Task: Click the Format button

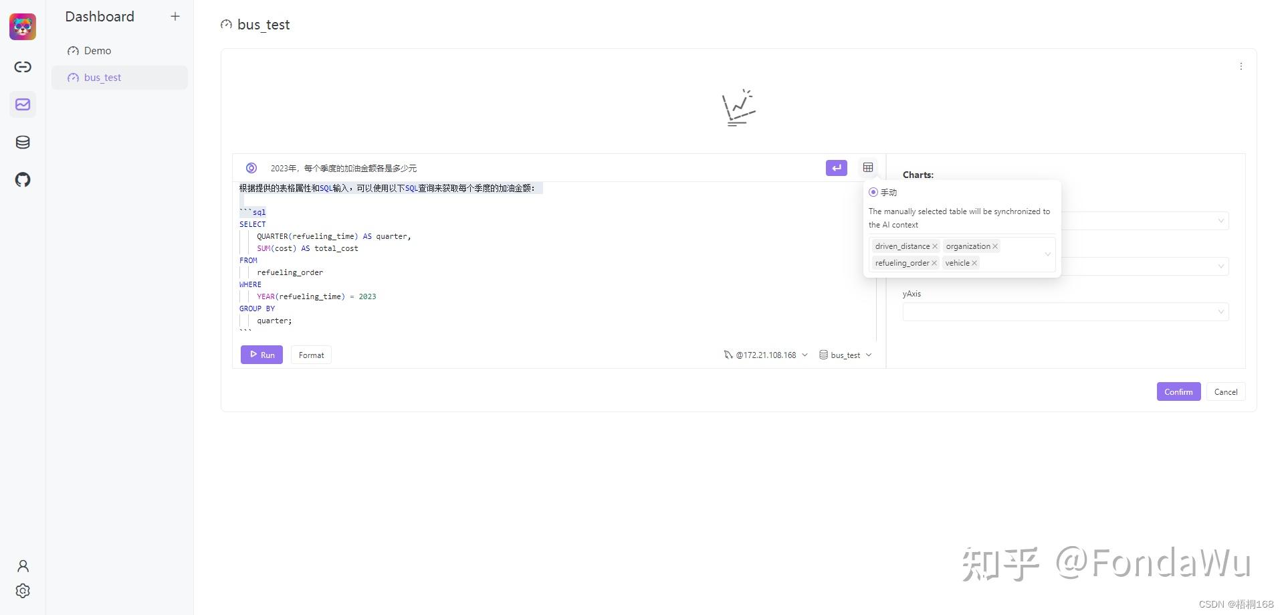Action: pos(311,355)
